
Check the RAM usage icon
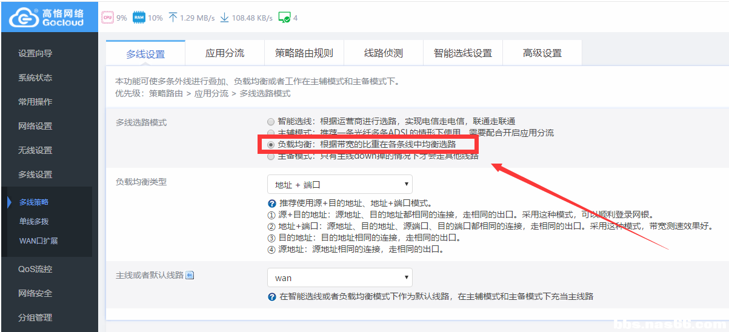click(x=139, y=18)
